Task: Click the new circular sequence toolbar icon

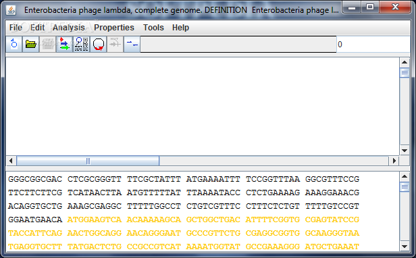Action: click(14, 44)
